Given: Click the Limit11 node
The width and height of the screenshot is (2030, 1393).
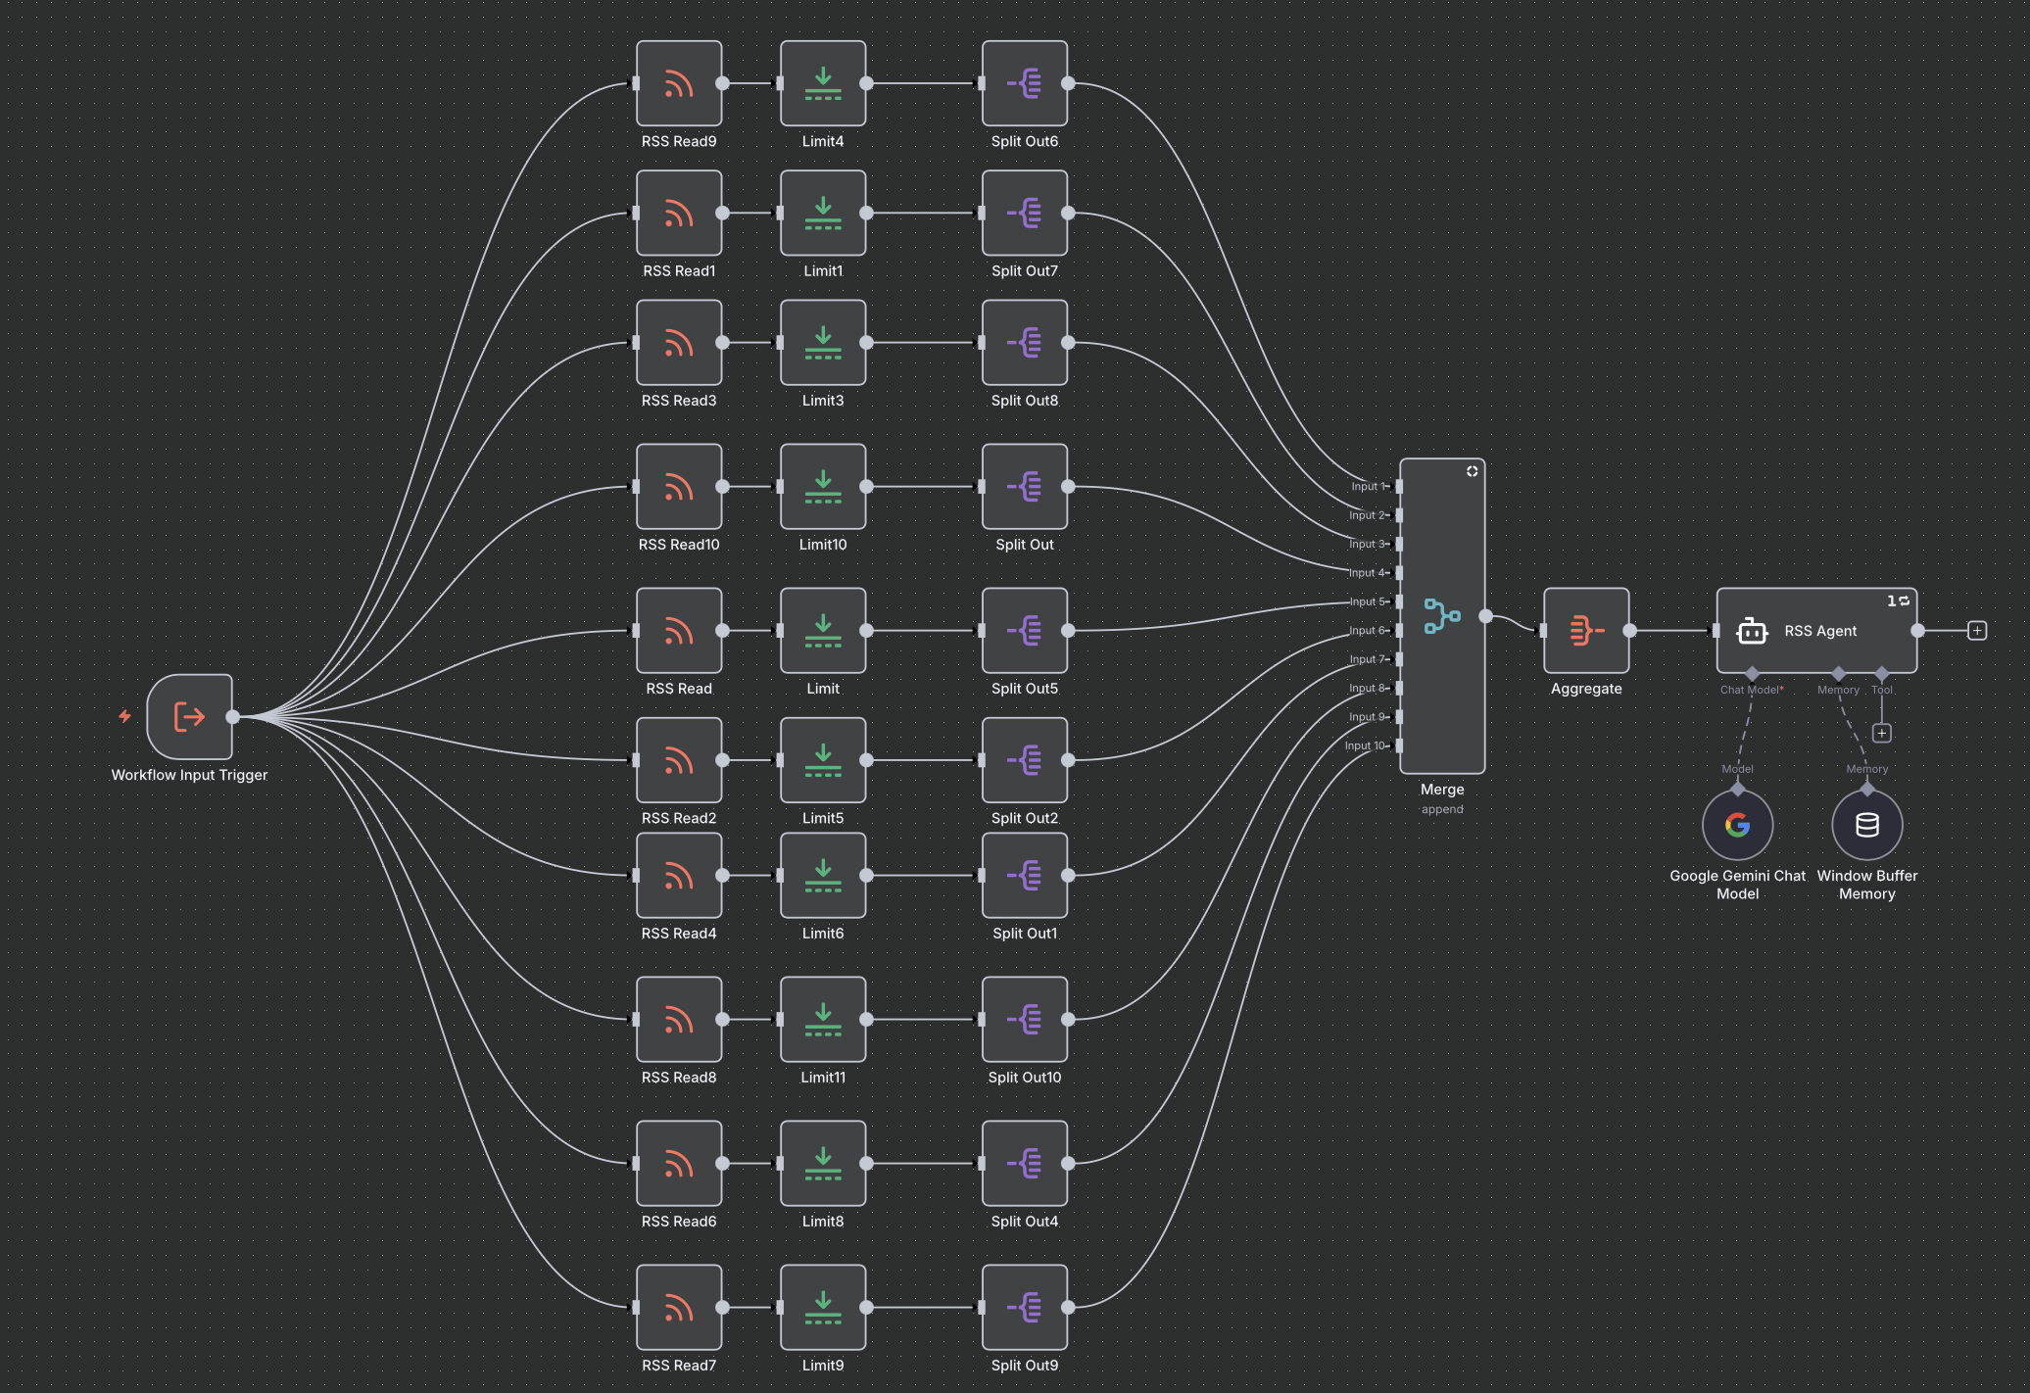Looking at the screenshot, I should tap(823, 1019).
